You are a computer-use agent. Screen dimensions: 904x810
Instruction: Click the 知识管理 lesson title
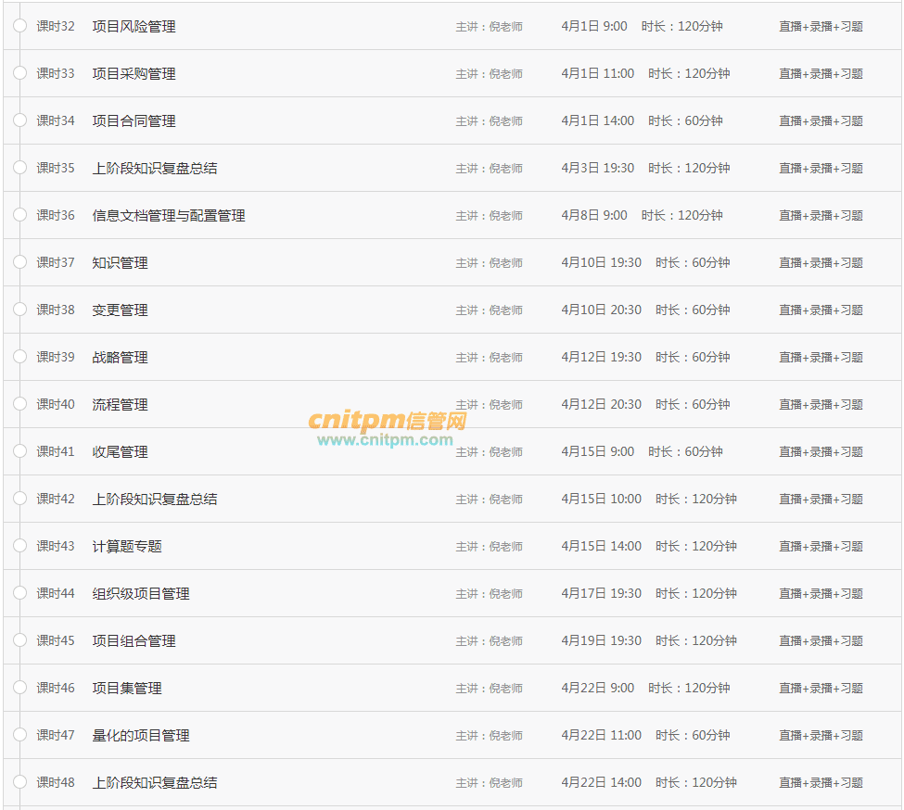click(120, 263)
